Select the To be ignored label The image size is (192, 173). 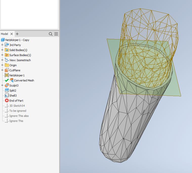click(18, 111)
